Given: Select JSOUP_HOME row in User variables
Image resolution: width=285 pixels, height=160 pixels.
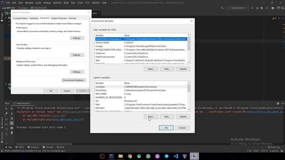Looking at the screenshot, I should [x=141, y=43].
